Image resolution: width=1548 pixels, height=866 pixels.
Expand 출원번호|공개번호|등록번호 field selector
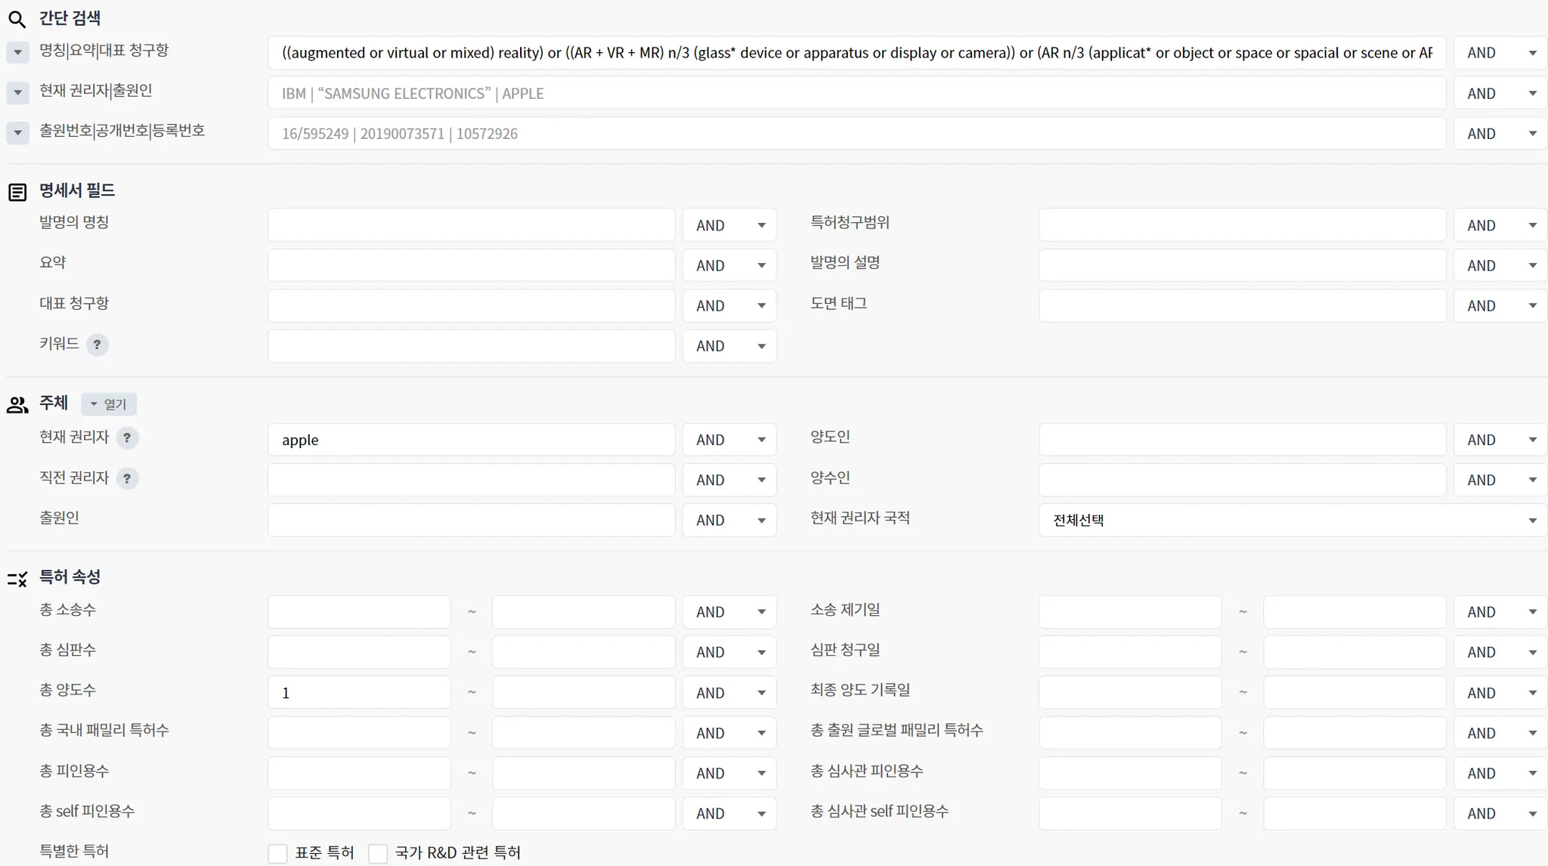(x=17, y=133)
